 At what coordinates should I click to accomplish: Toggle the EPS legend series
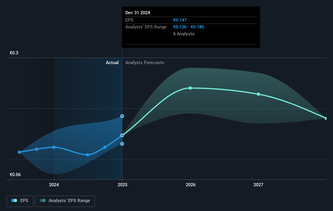coord(20,201)
